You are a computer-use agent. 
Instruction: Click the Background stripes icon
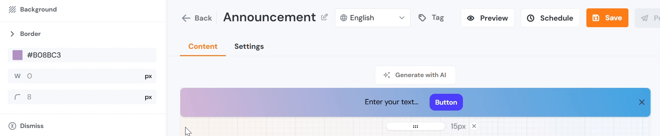point(12,9)
